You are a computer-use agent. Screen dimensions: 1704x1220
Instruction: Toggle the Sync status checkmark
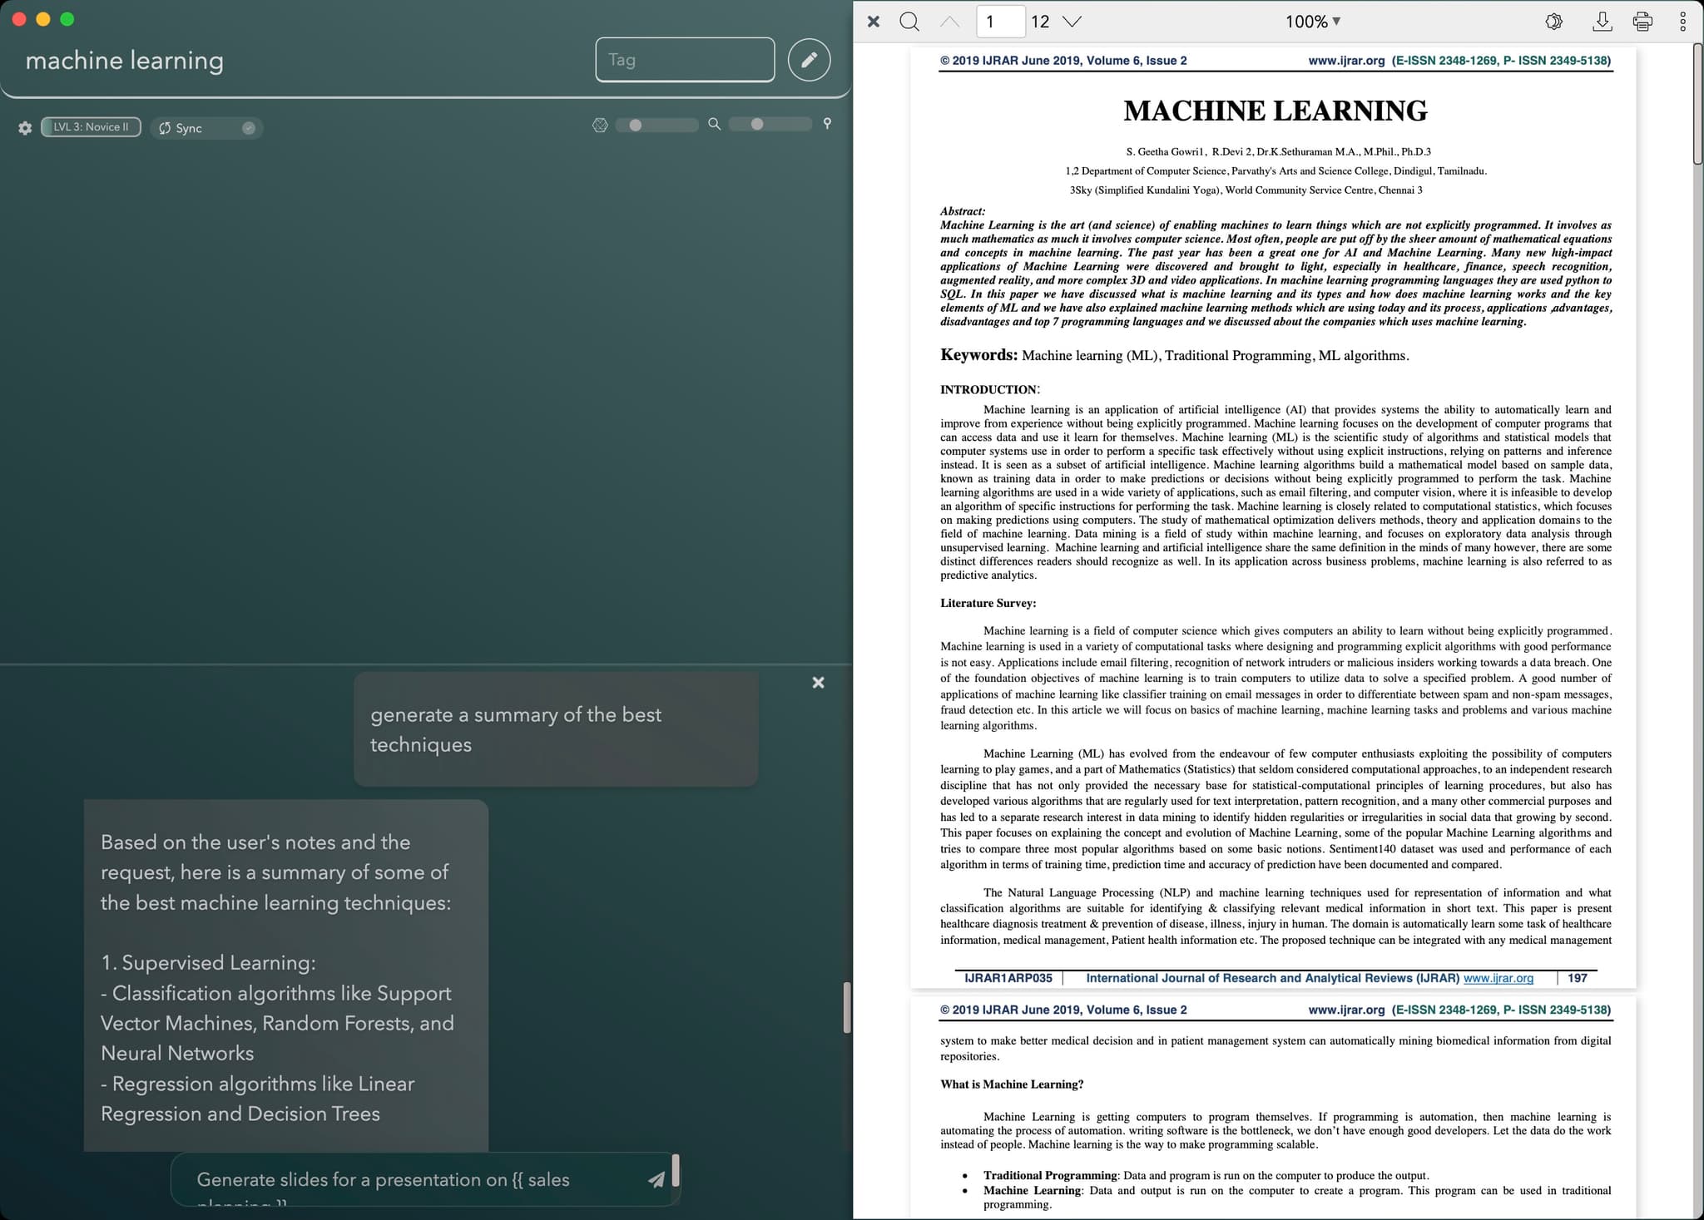coord(249,127)
